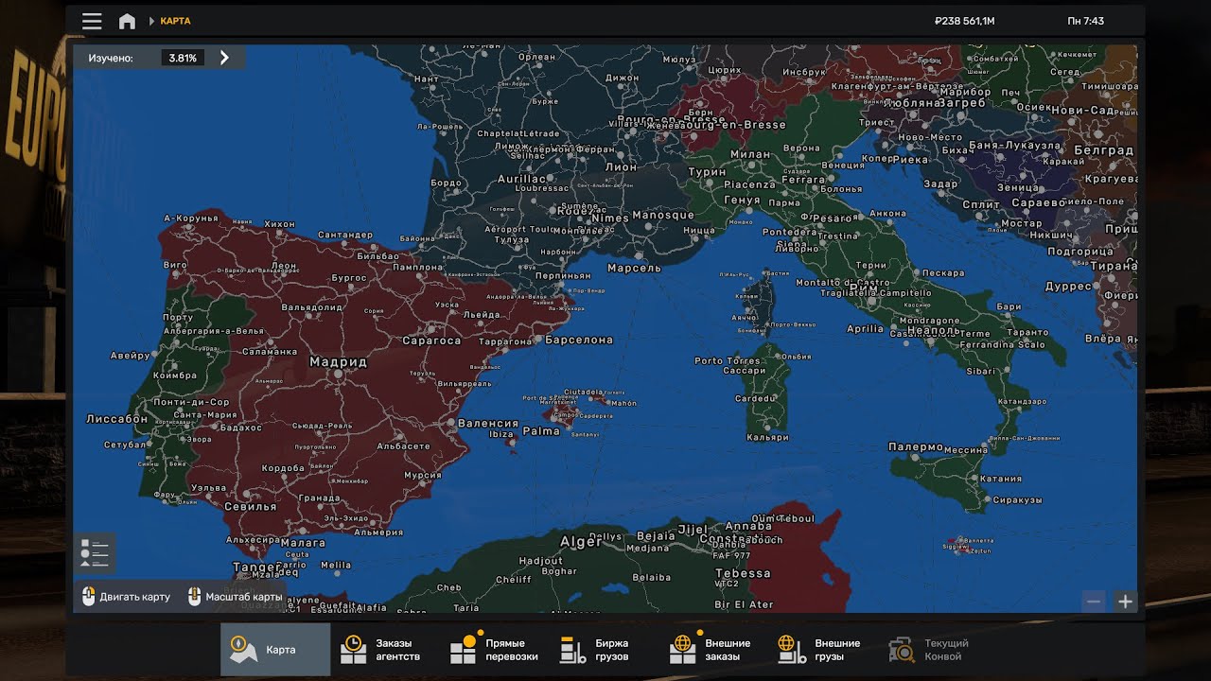Viewport: 1211px width, 681px height.
Task: Click the city Турин on map
Action: click(707, 172)
